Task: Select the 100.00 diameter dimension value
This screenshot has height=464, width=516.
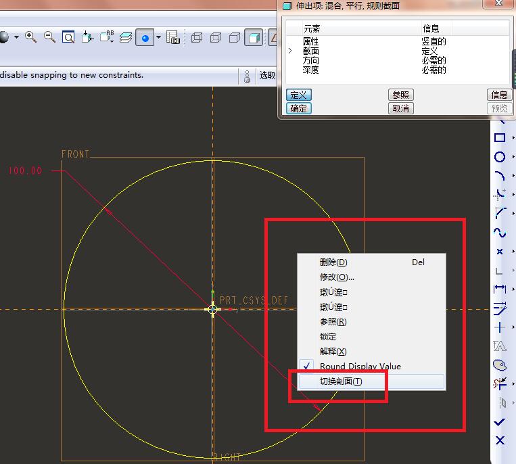Action: pos(25,171)
